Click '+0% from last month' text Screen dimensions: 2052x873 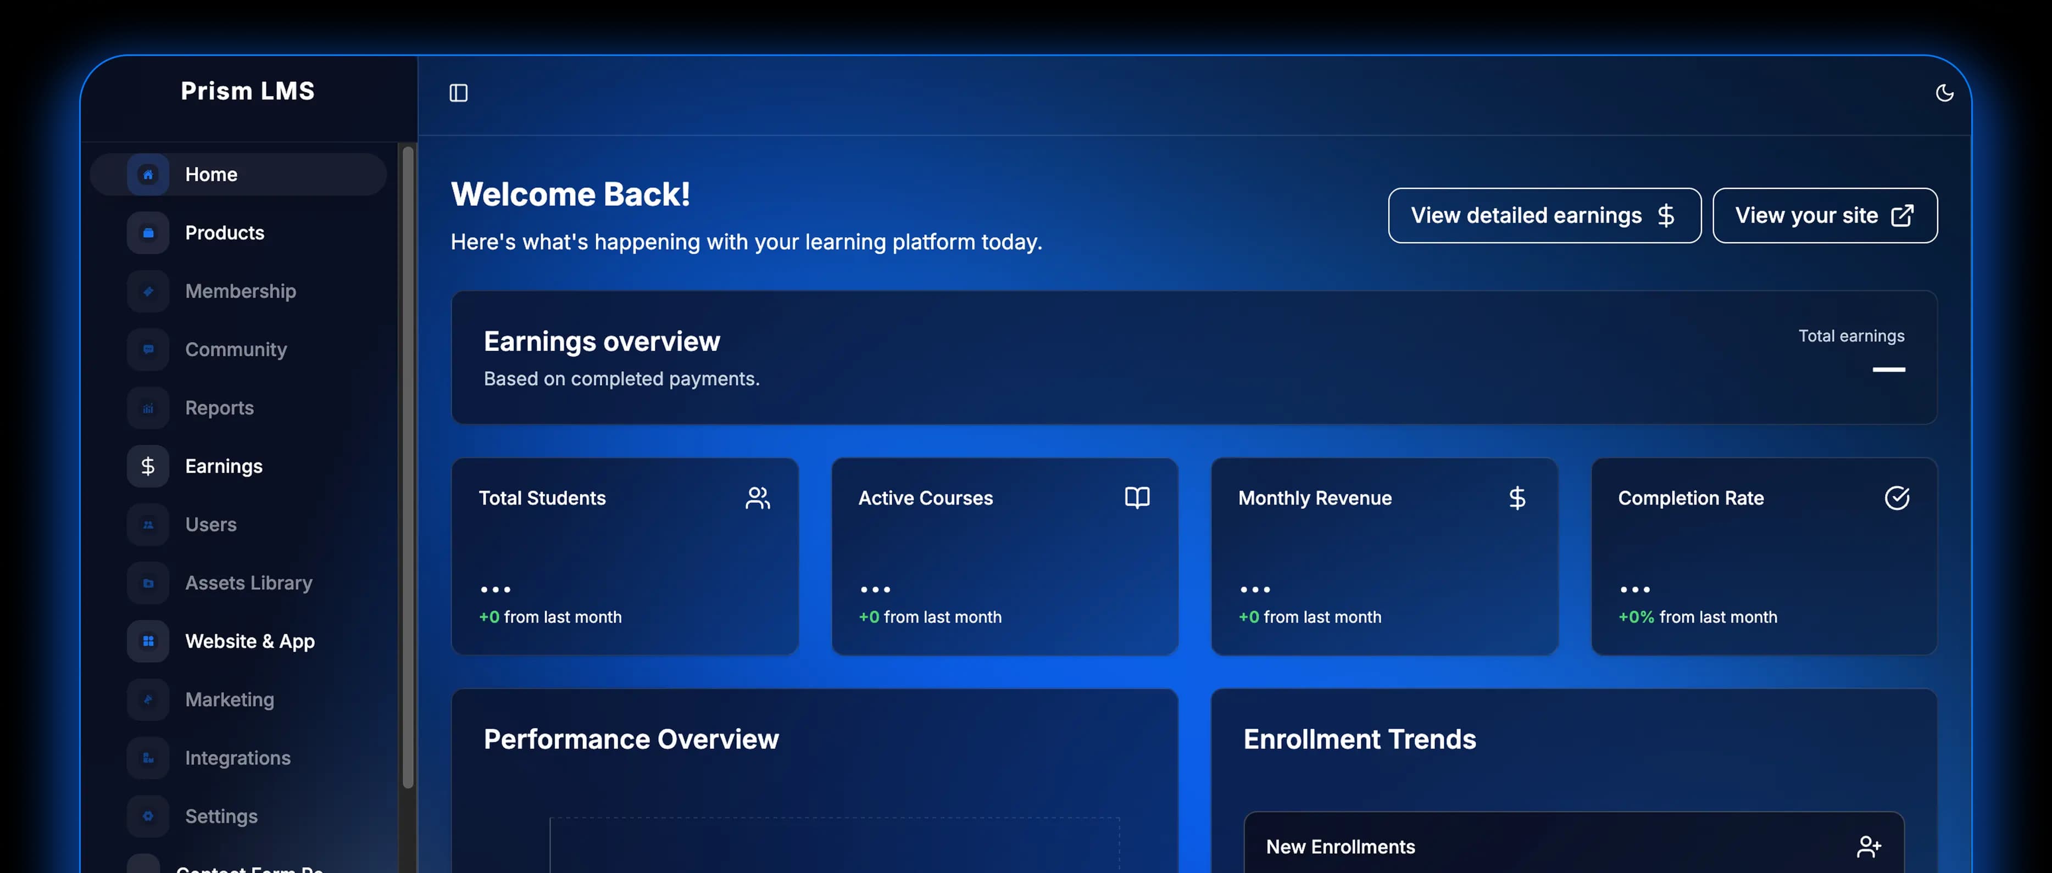(x=1697, y=617)
